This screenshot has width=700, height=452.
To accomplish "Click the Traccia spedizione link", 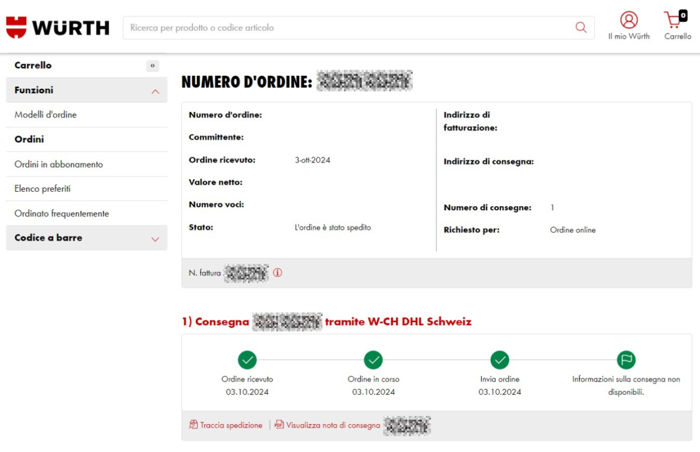I will click(231, 425).
